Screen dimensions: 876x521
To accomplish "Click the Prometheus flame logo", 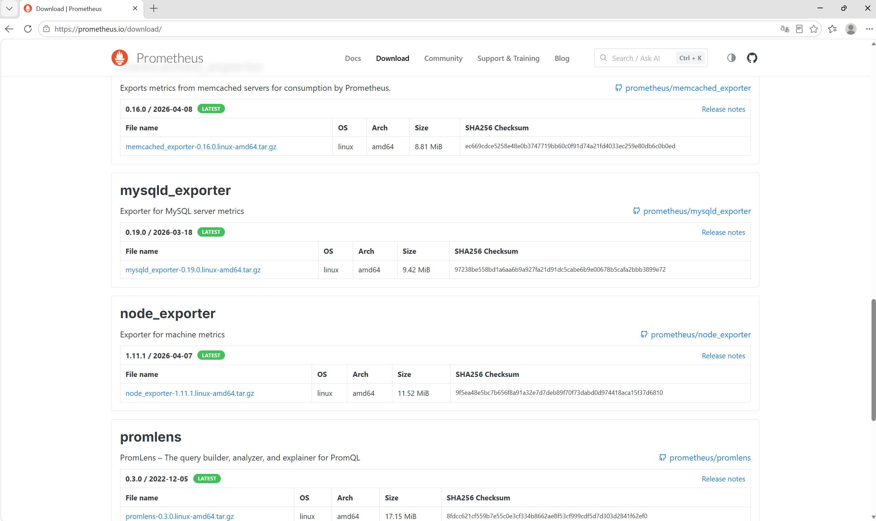I will (120, 58).
